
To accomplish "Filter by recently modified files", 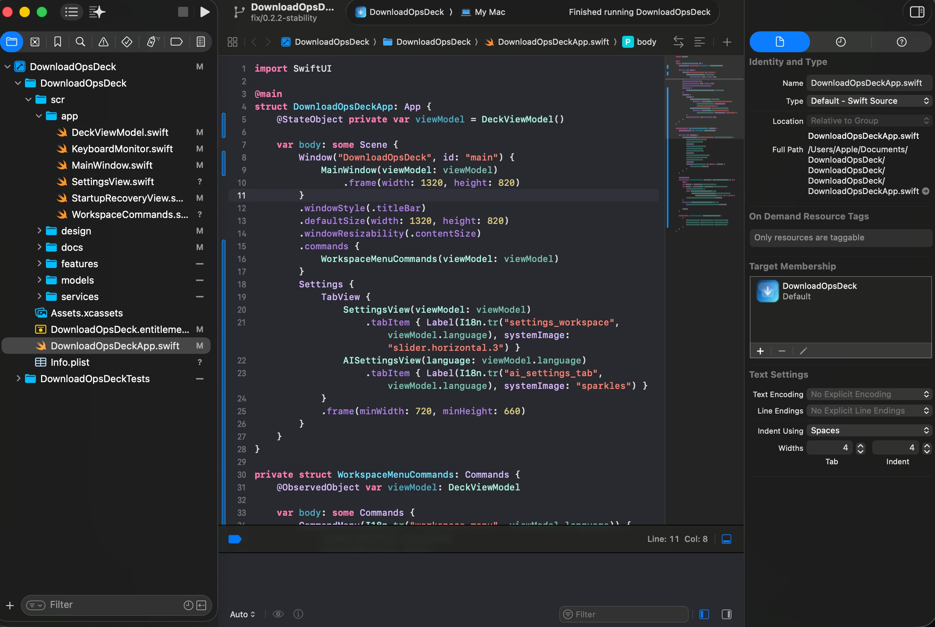I will [x=188, y=605].
